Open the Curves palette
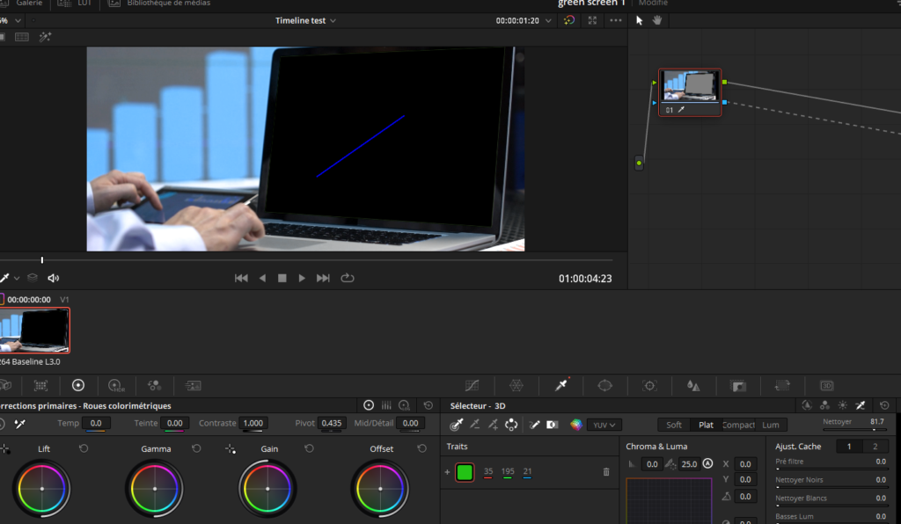901x524 pixels. pyautogui.click(x=472, y=385)
